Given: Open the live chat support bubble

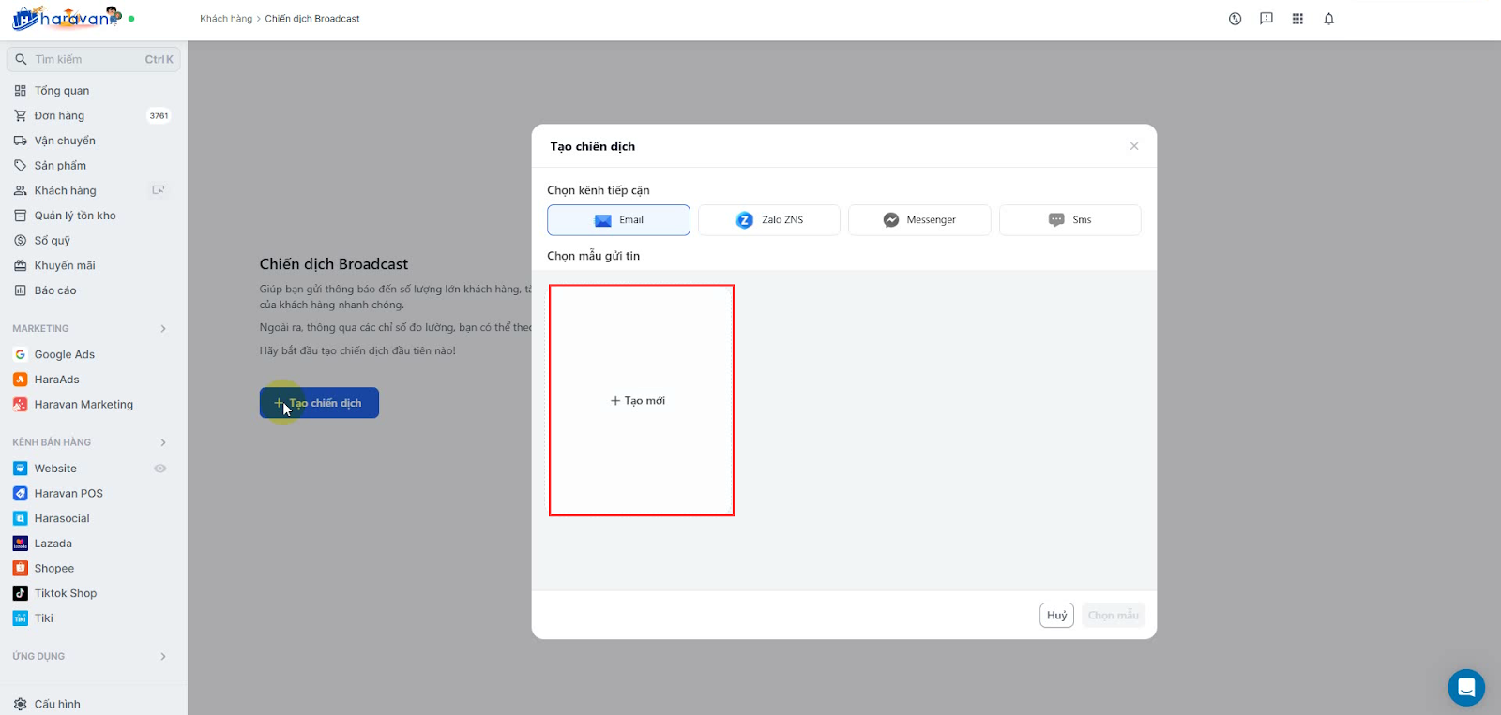Looking at the screenshot, I should [x=1465, y=687].
